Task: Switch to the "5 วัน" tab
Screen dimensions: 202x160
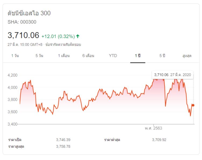Action: (39, 56)
